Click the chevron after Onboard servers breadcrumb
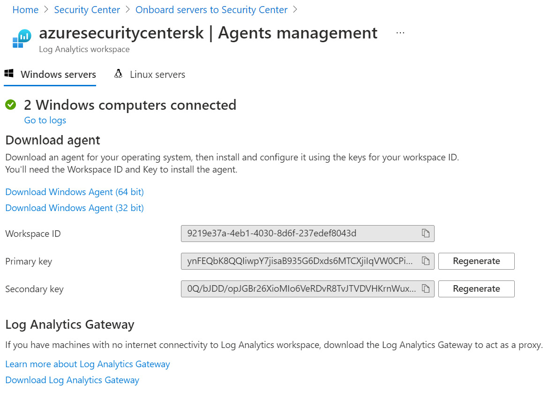This screenshot has width=556, height=393. [295, 9]
